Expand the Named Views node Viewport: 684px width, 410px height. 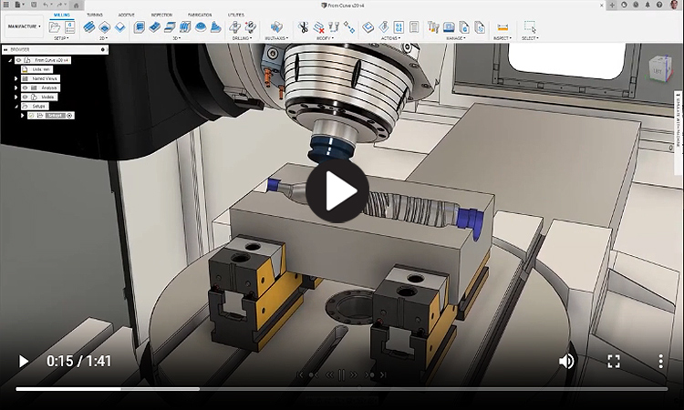point(16,79)
